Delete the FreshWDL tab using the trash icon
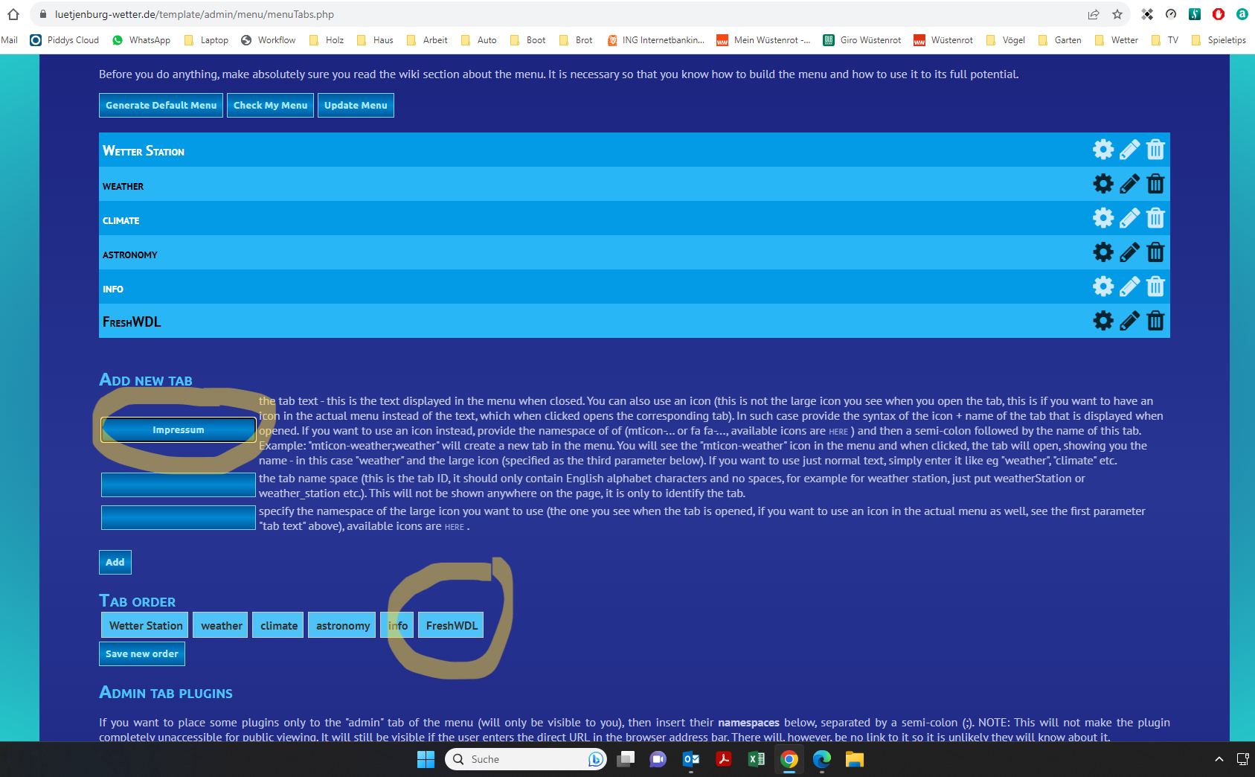The height and width of the screenshot is (777, 1255). 1155,321
